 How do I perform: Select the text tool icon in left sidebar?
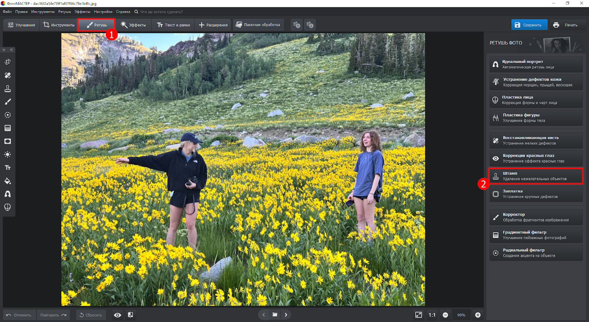click(x=8, y=168)
